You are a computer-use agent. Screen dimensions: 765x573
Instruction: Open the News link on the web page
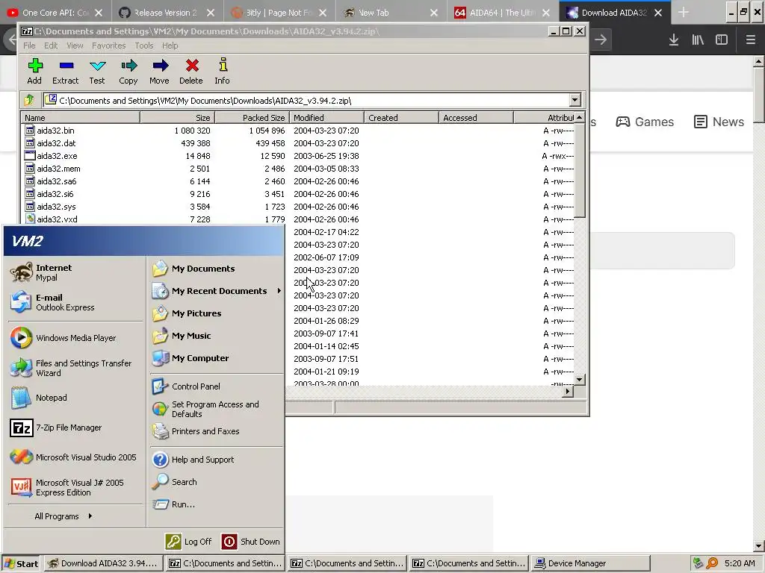tap(719, 122)
